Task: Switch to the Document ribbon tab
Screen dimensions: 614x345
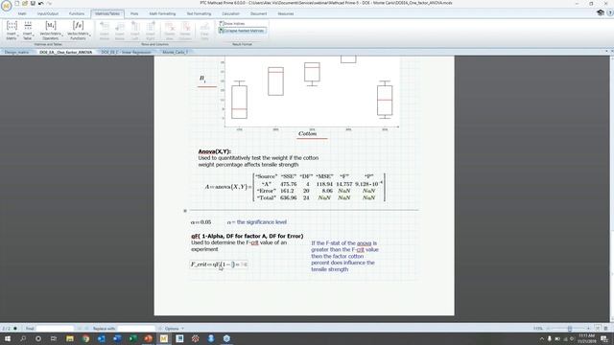Action: 258,13
